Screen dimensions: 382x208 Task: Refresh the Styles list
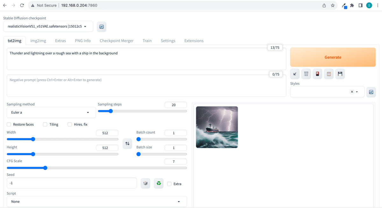[x=371, y=92]
